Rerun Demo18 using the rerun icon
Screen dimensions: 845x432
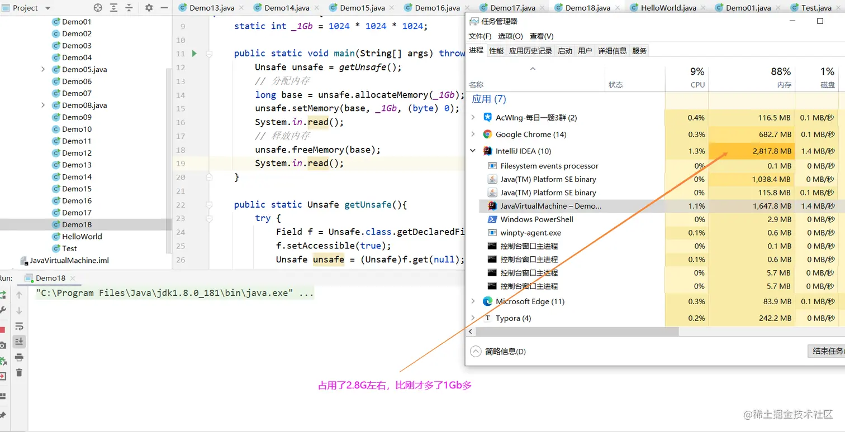[x=2, y=295]
